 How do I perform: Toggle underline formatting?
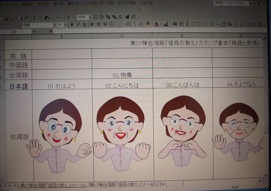(x=84, y=25)
